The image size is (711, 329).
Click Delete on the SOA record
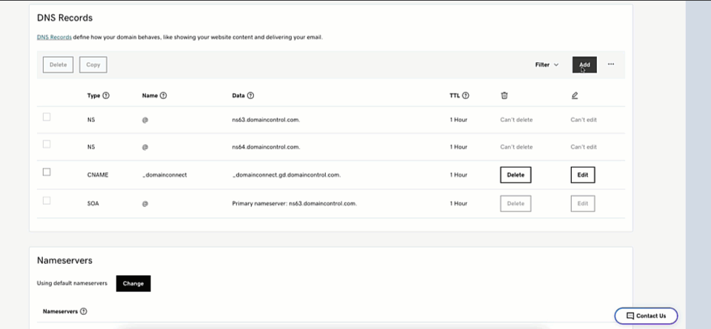pos(515,203)
